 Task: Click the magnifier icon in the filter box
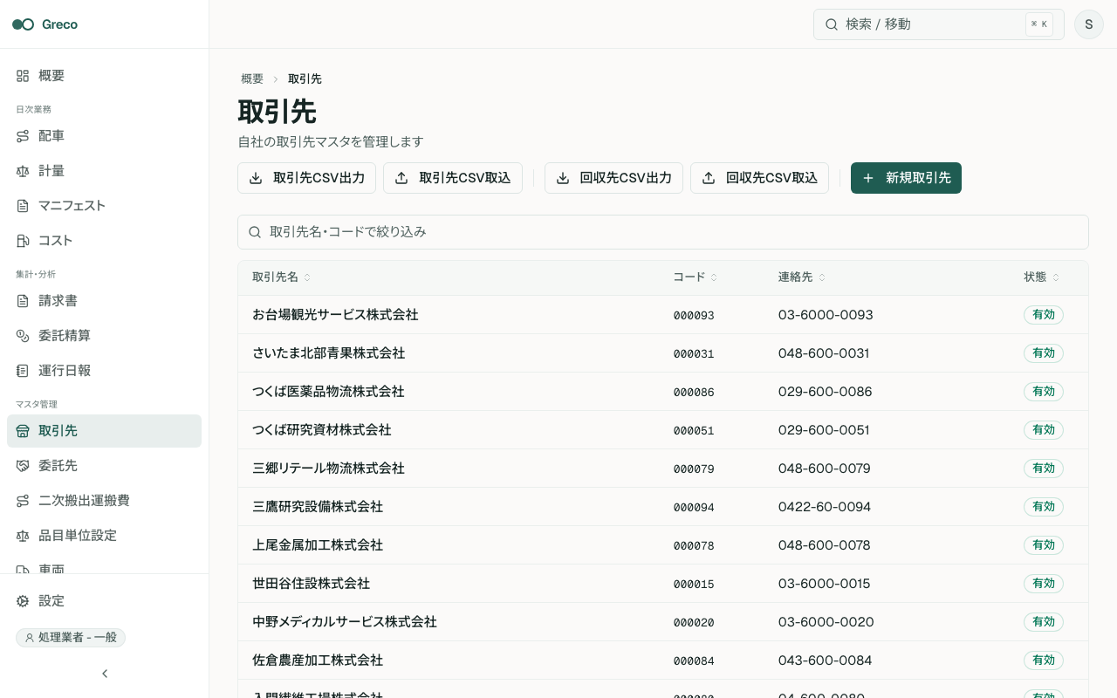tap(255, 232)
